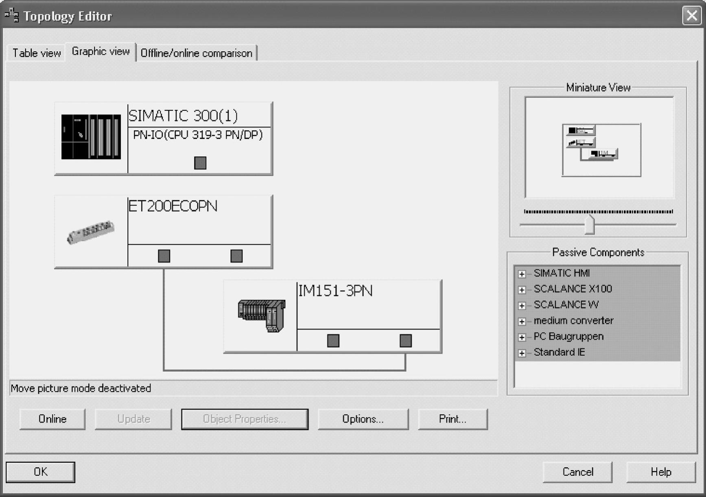Select the left port of IM151-3PN
This screenshot has height=497, width=706.
(333, 341)
